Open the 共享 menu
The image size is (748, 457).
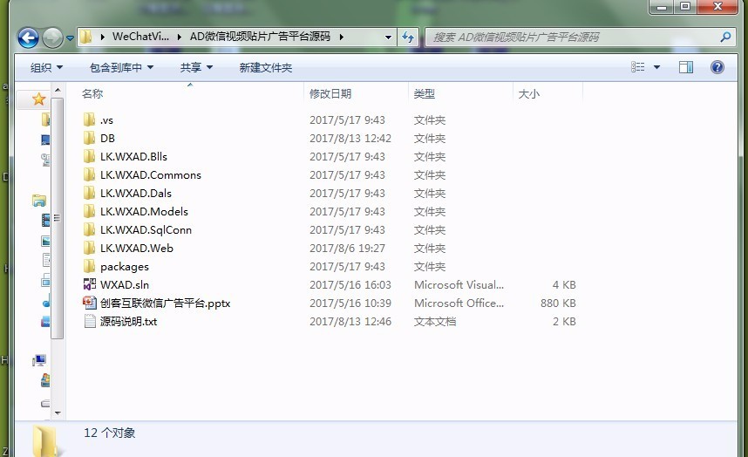coord(196,68)
